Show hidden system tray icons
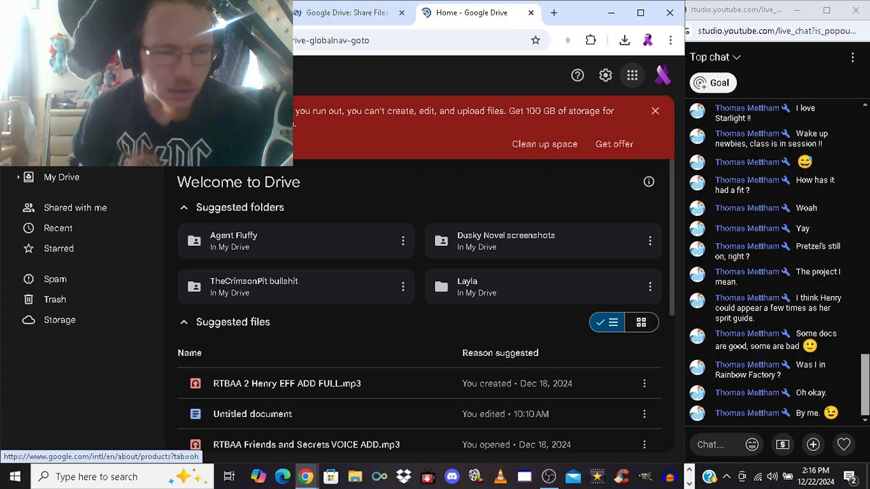Image resolution: width=870 pixels, height=489 pixels. [x=727, y=477]
